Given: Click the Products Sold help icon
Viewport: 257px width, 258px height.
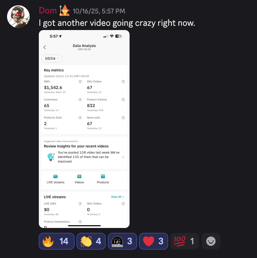Looking at the screenshot, I should pos(80,118).
